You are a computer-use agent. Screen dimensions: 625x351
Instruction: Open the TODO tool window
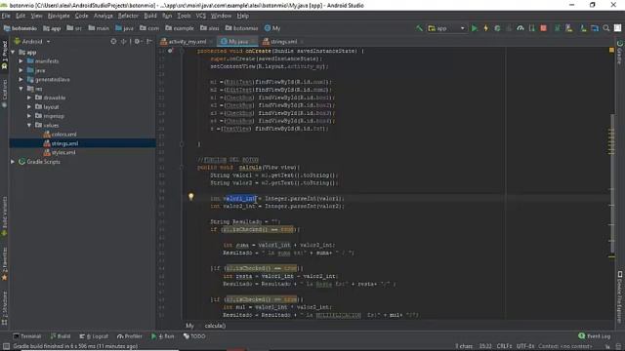194,336
